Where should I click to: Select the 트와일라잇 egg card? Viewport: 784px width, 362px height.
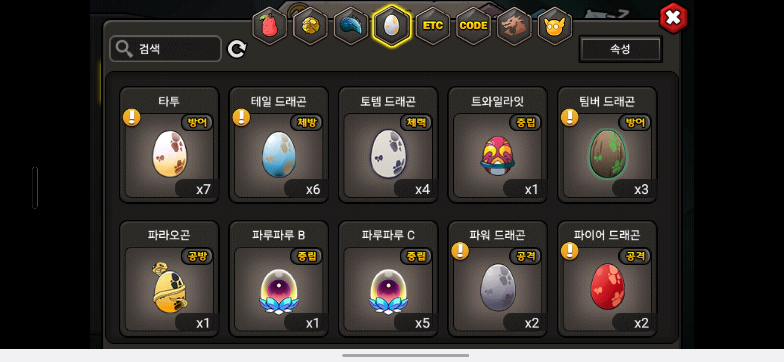[x=498, y=145]
